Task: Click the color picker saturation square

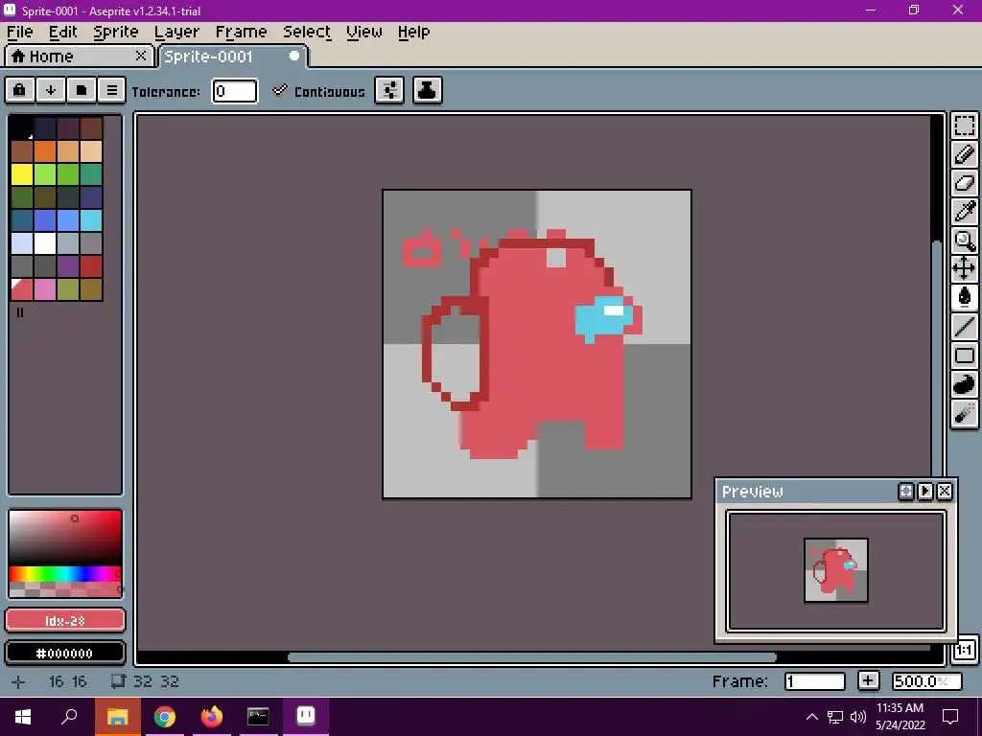Action: pos(65,539)
